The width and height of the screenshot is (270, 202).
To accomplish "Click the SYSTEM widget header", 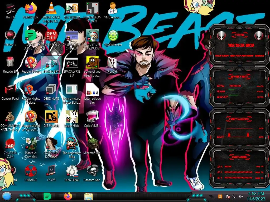I will point(239,77).
